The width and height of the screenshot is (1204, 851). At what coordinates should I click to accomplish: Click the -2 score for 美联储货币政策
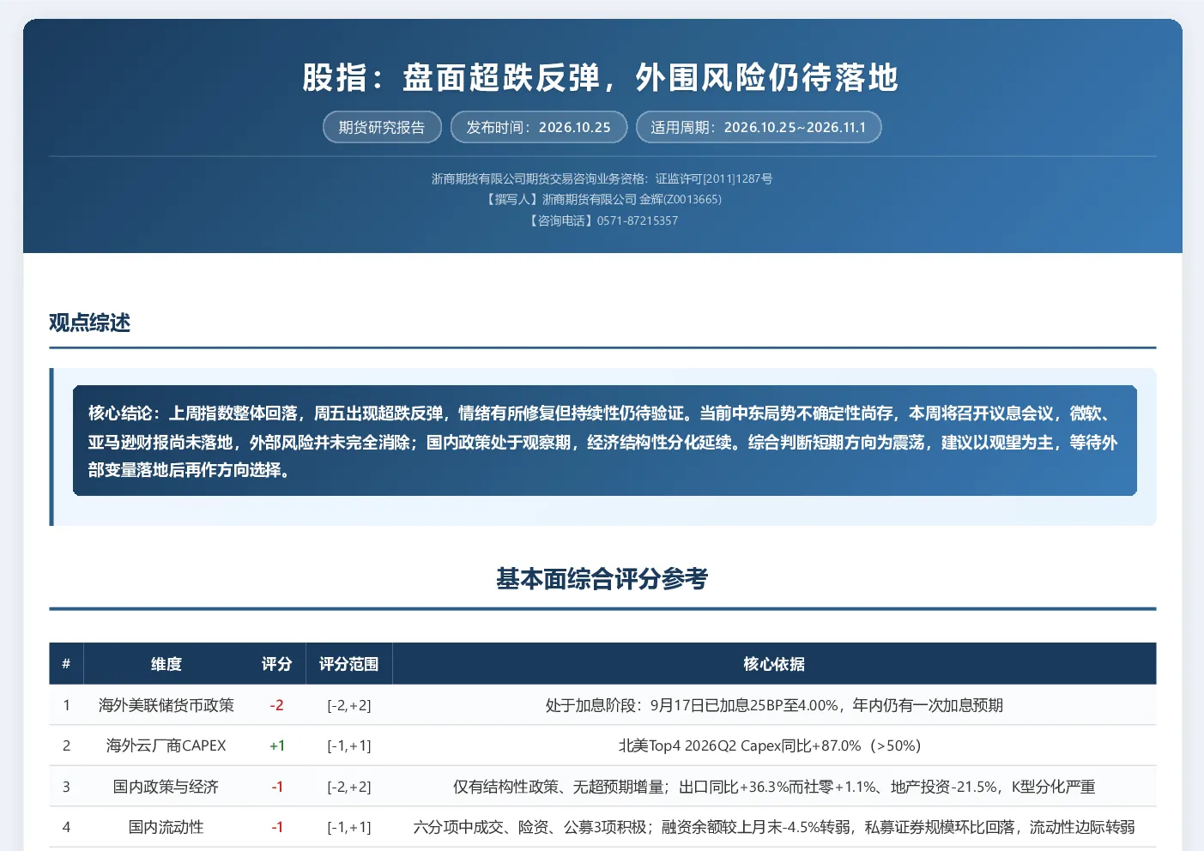276,705
